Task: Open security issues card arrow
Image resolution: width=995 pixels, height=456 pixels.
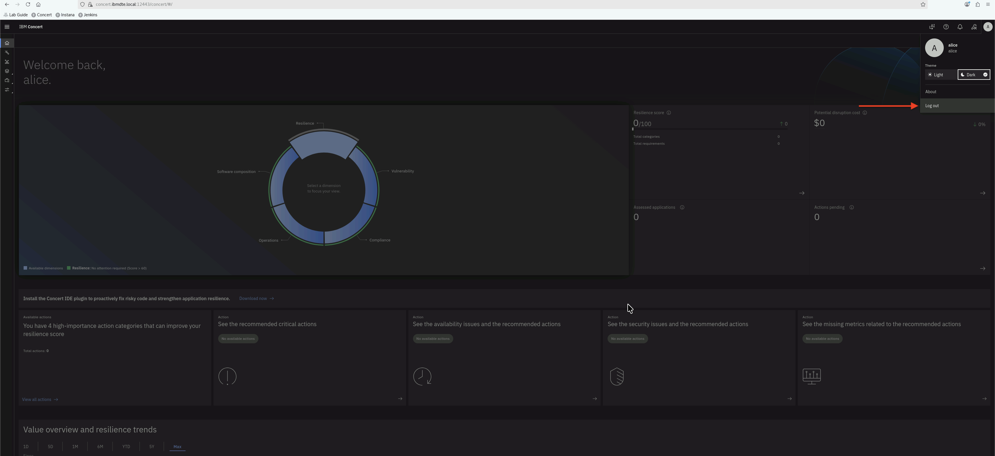Action: [790, 398]
